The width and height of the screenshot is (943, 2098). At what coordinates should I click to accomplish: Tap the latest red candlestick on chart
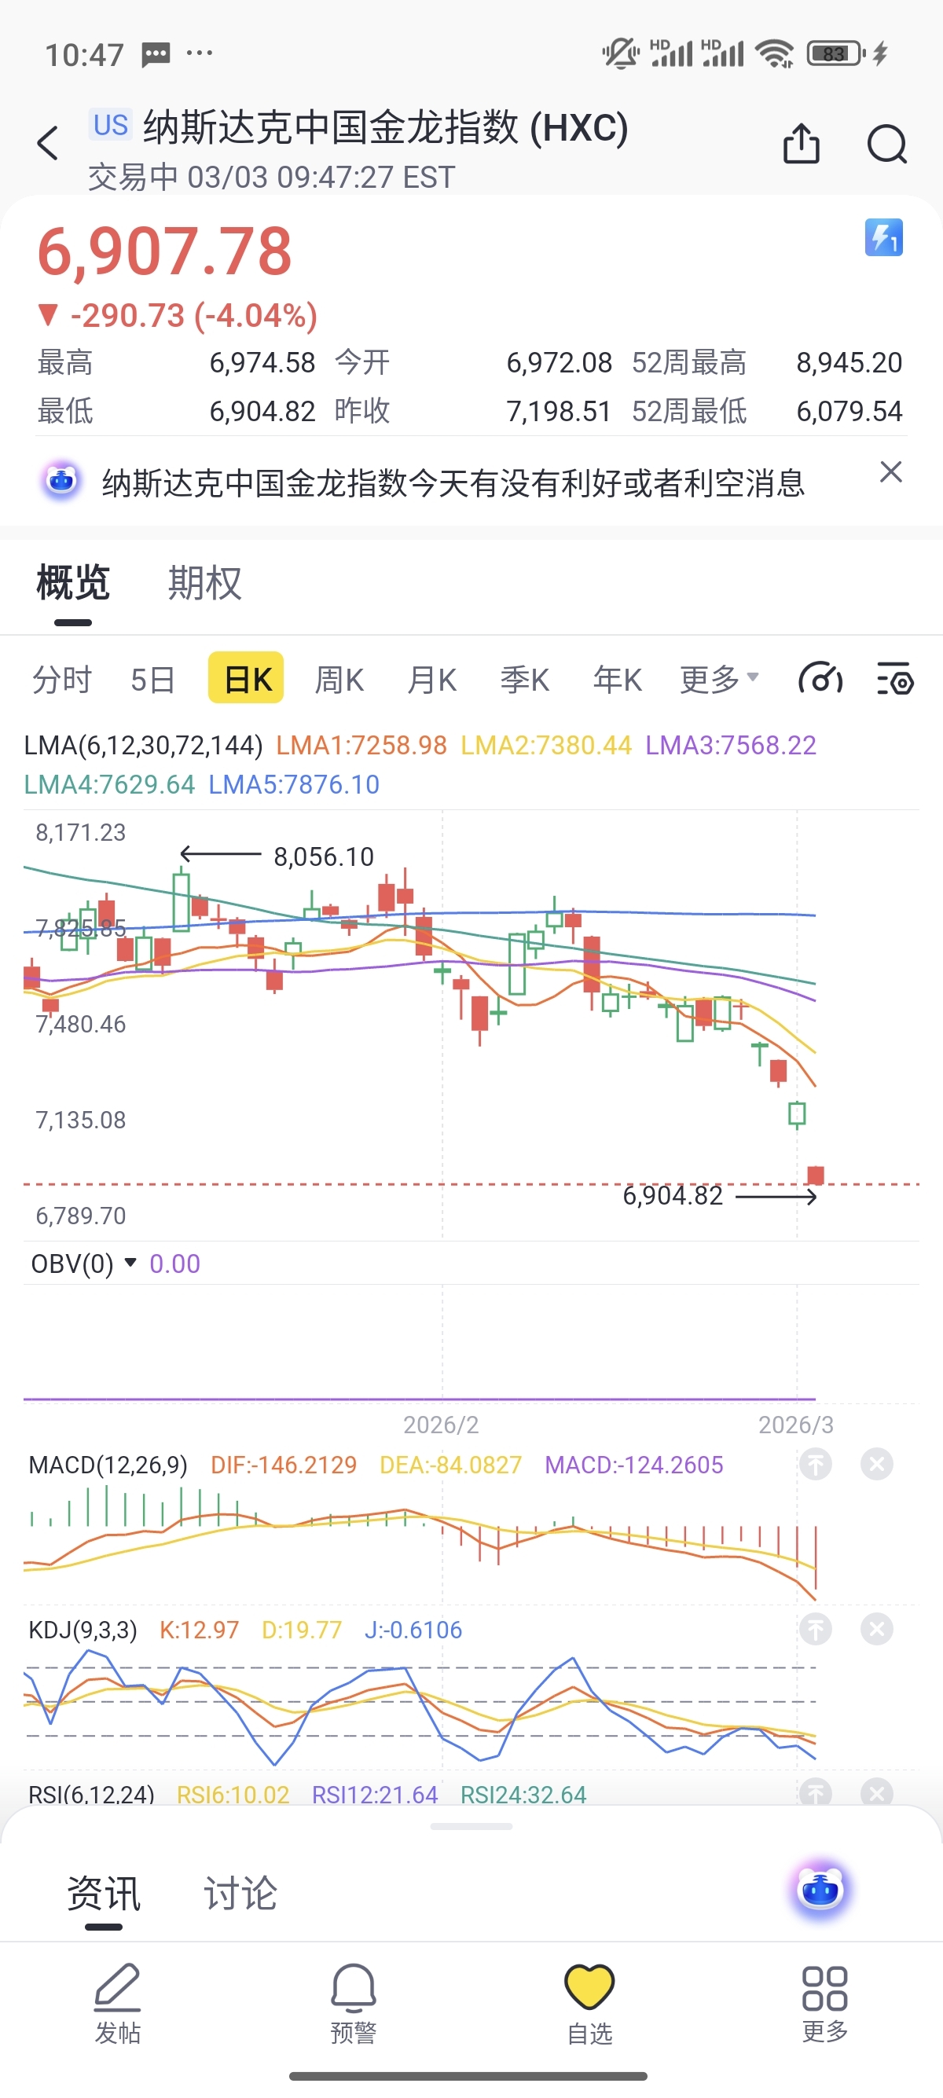click(815, 1175)
